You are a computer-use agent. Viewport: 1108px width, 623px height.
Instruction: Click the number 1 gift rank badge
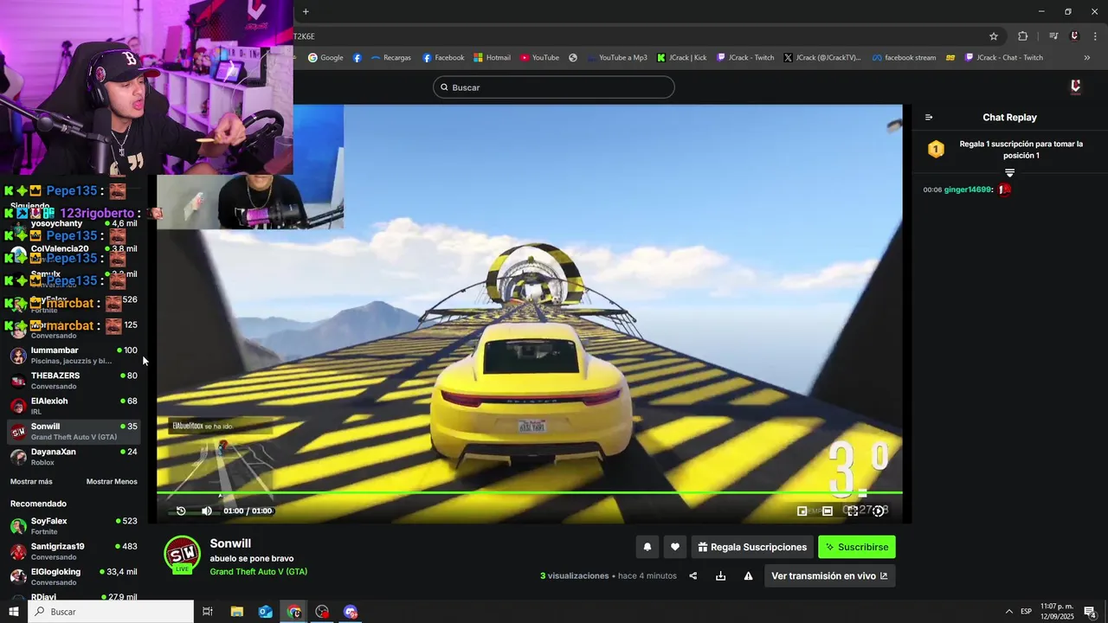pyautogui.click(x=936, y=150)
